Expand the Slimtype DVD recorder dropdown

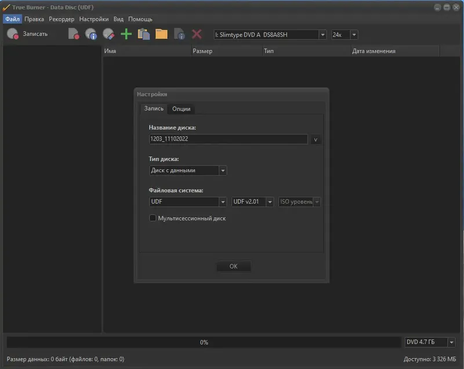tap(322, 35)
